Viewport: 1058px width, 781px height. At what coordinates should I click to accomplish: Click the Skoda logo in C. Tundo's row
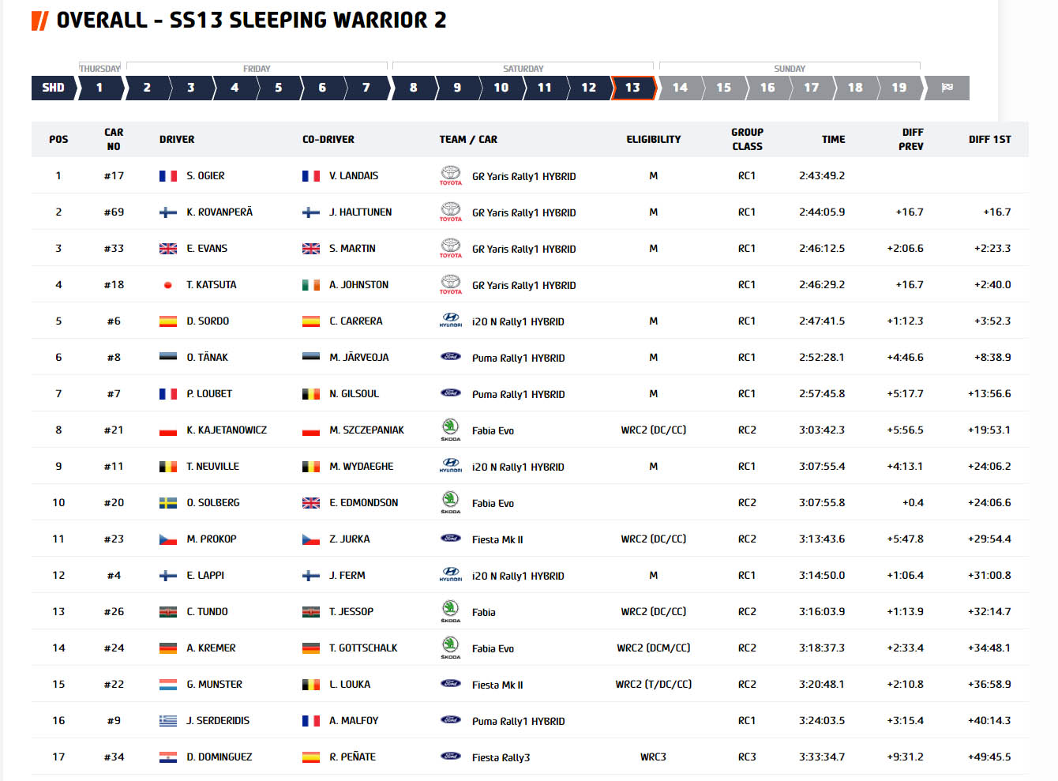(451, 611)
